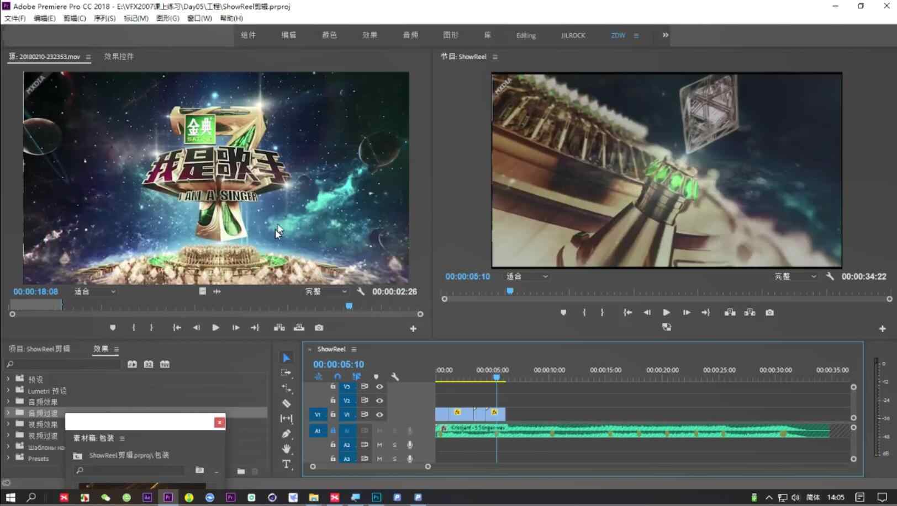Toggle linked selection in timeline
897x506 pixels.
click(x=357, y=377)
